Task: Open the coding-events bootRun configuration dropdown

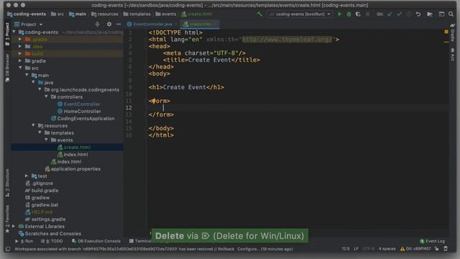Action: [x=300, y=14]
